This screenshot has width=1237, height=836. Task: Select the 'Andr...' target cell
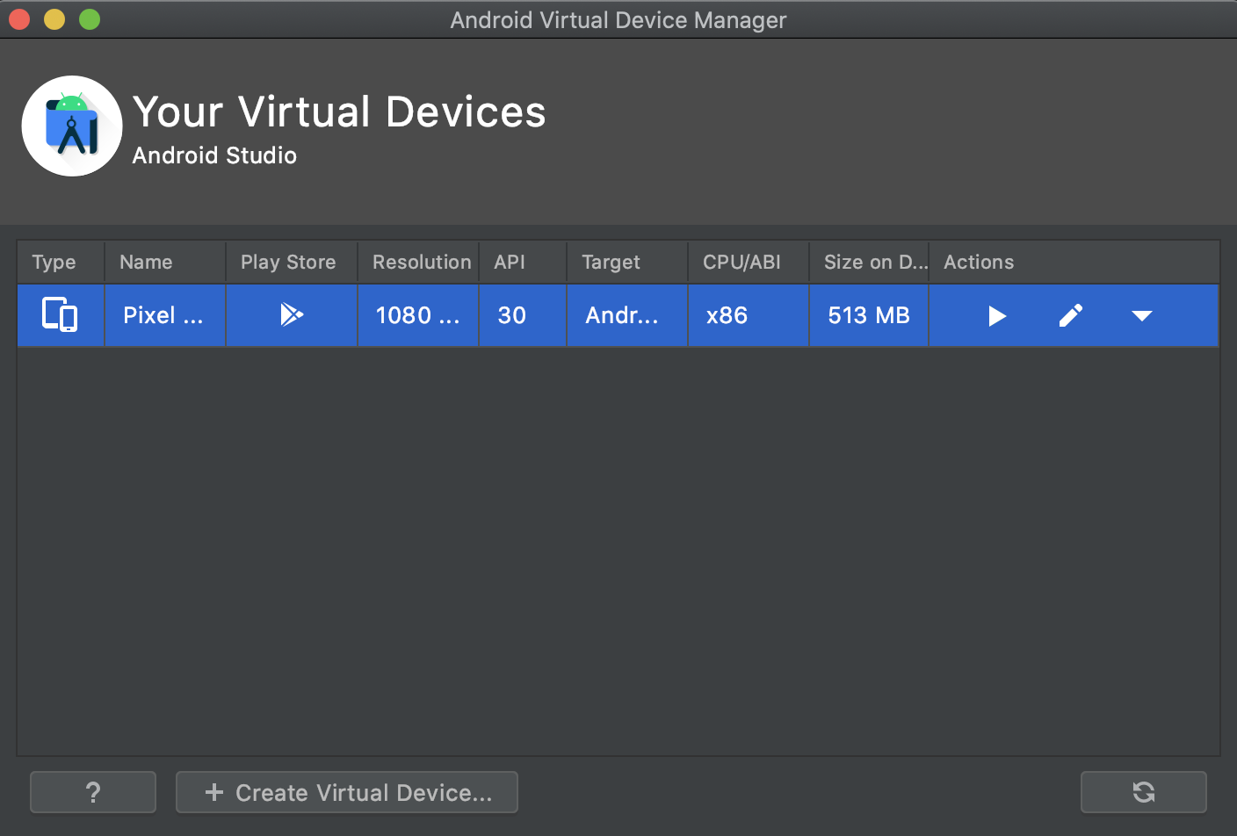point(627,315)
